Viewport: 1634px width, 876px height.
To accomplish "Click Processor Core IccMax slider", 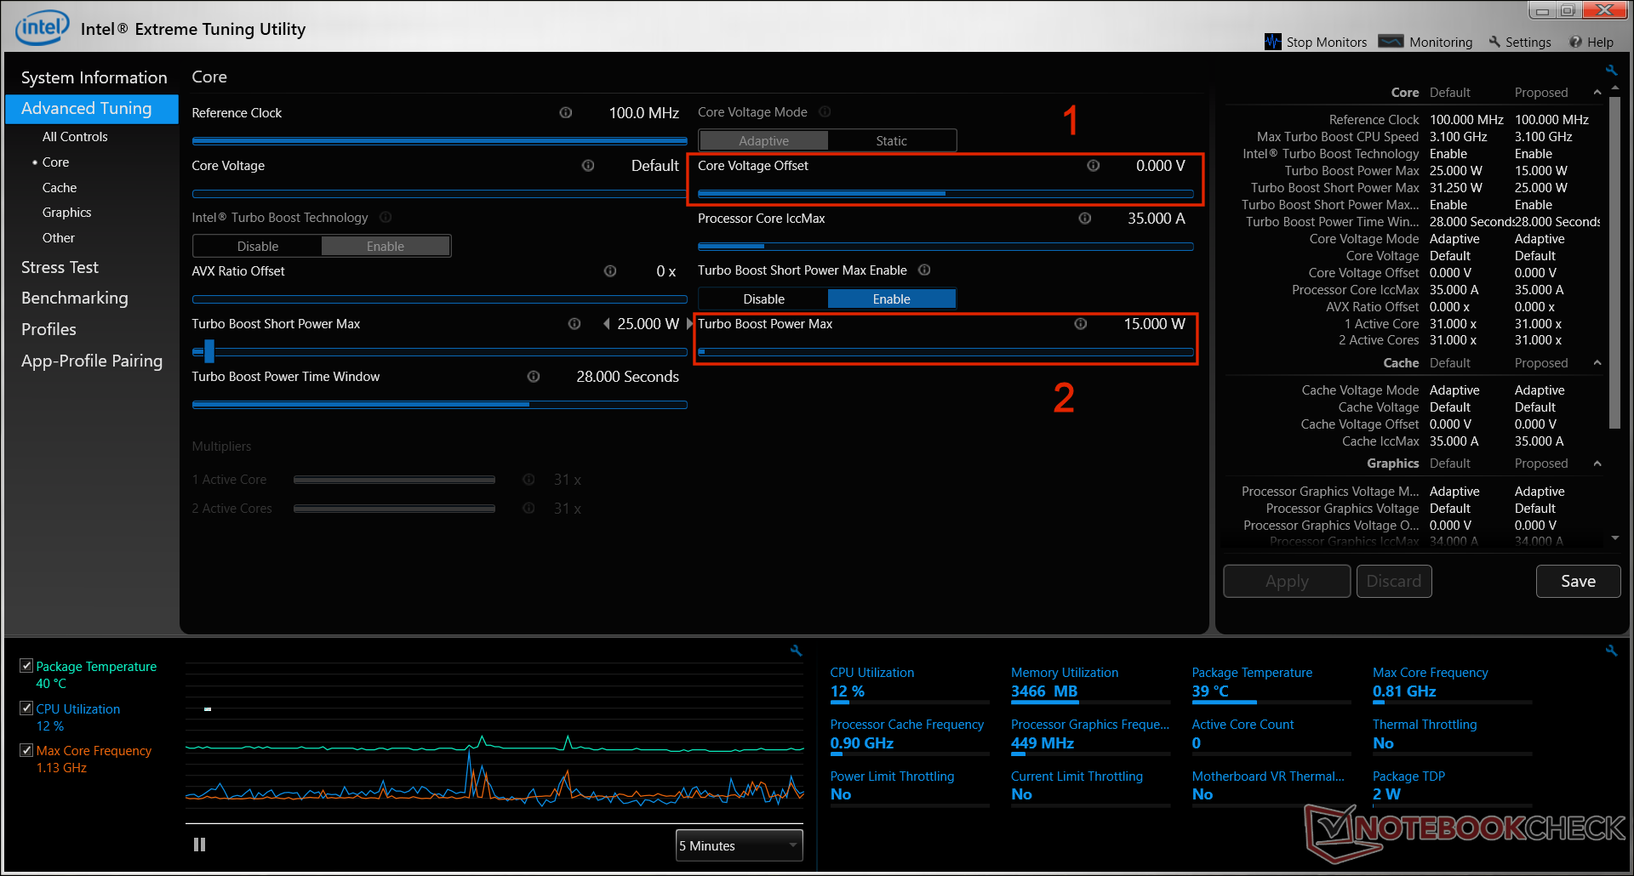I will point(946,247).
